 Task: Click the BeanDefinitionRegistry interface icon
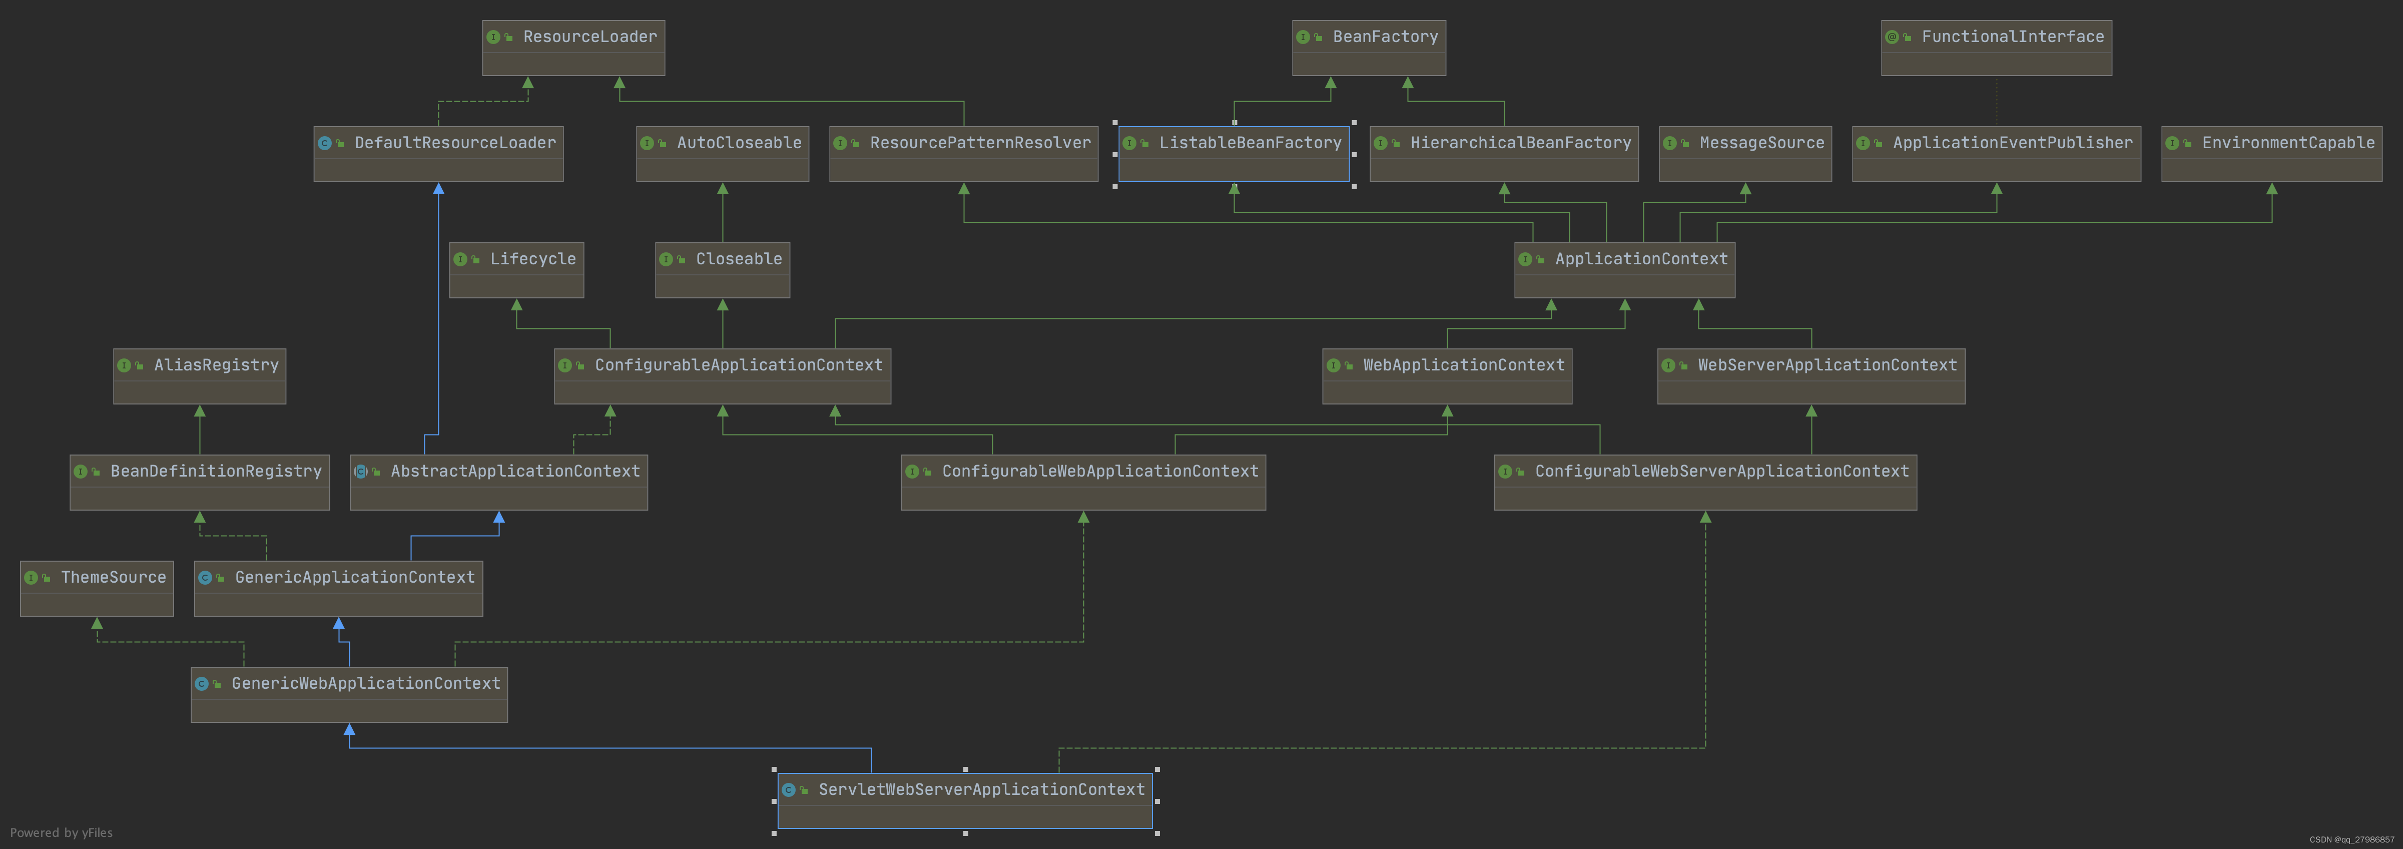[80, 472]
